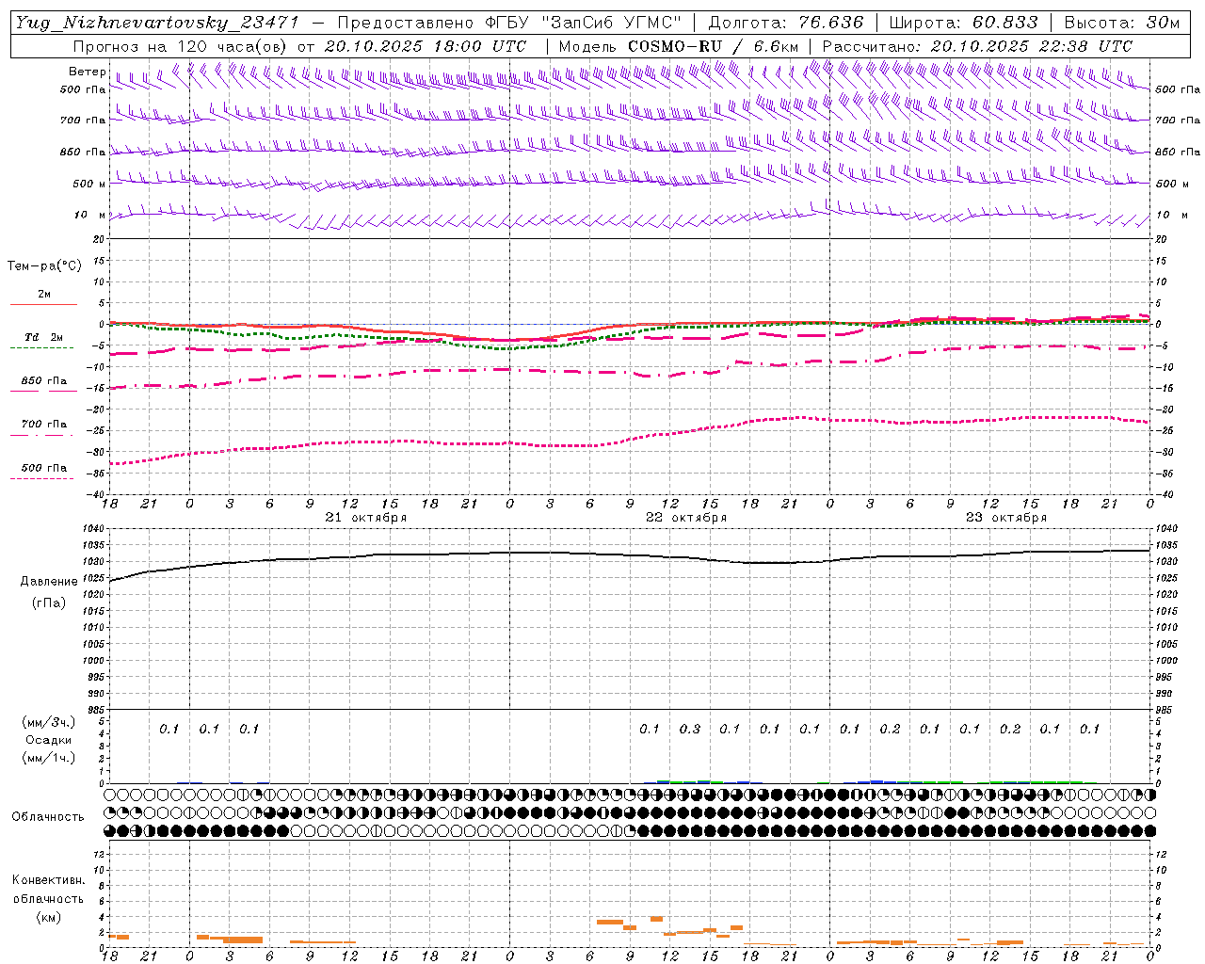Select the (гПа) unit label under Давление
Image resolution: width=1205 pixels, height=964 pixels.
coord(49,602)
